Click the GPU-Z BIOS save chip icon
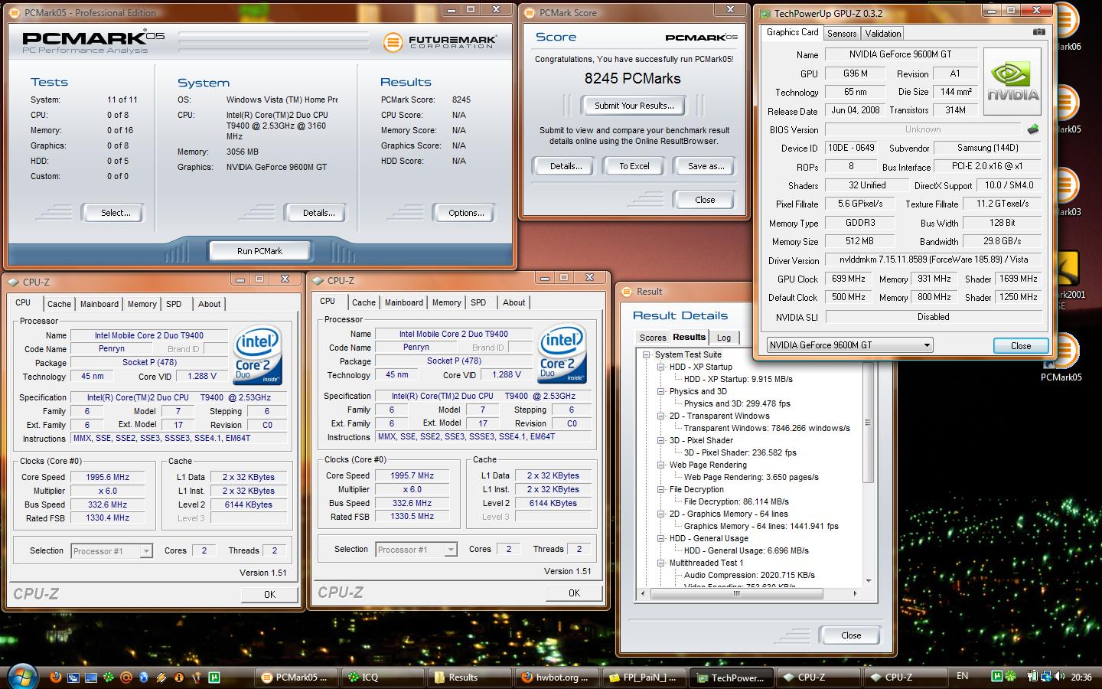This screenshot has width=1102, height=689. [x=1033, y=129]
